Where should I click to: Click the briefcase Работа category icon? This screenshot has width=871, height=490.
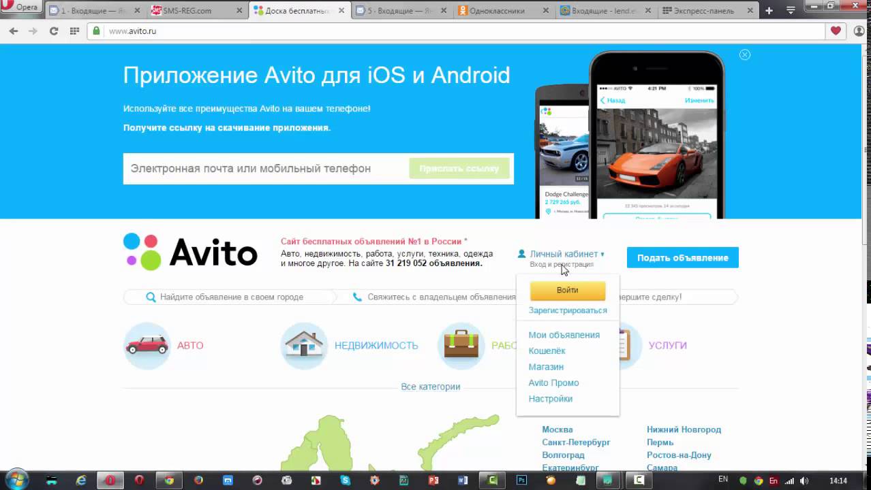coord(461,345)
